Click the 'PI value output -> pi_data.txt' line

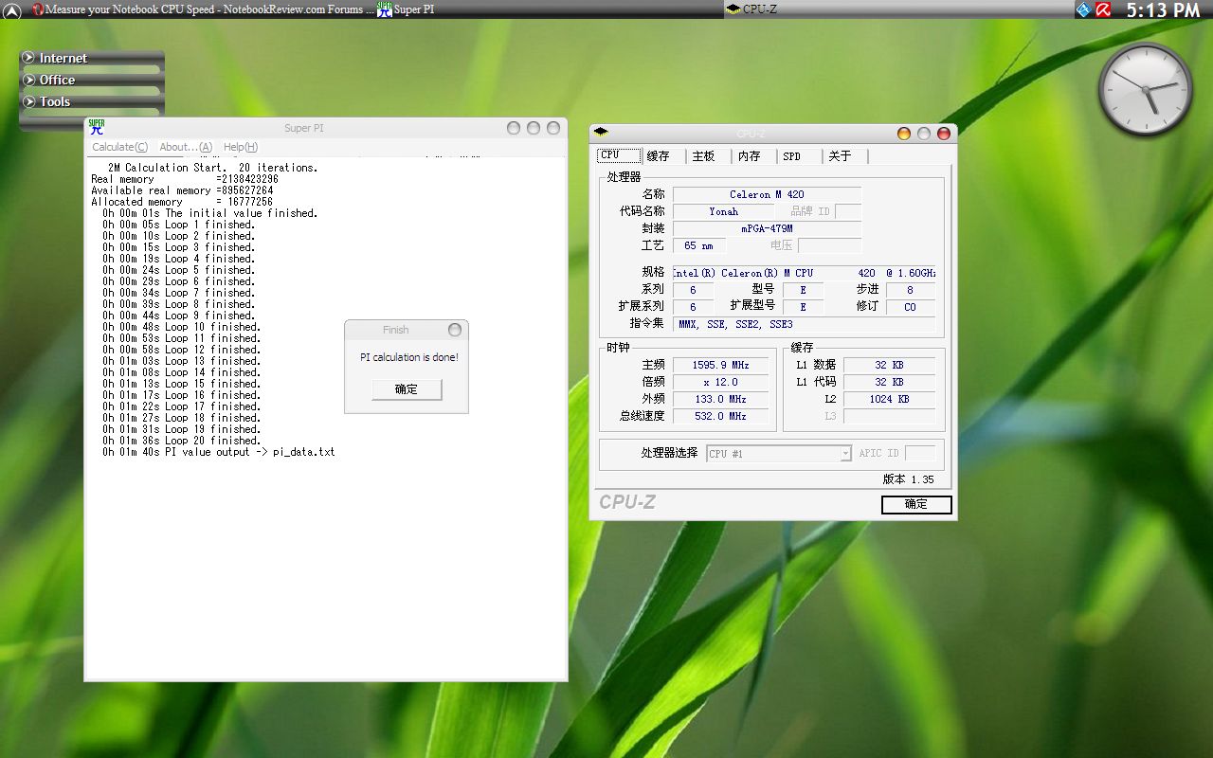pyautogui.click(x=219, y=452)
